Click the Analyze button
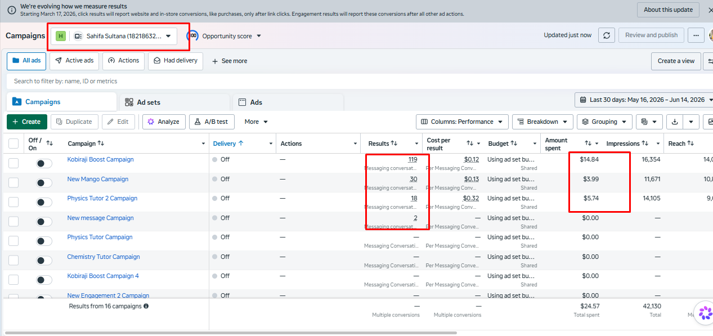Viewport: 713px width, 336px height. (164, 122)
